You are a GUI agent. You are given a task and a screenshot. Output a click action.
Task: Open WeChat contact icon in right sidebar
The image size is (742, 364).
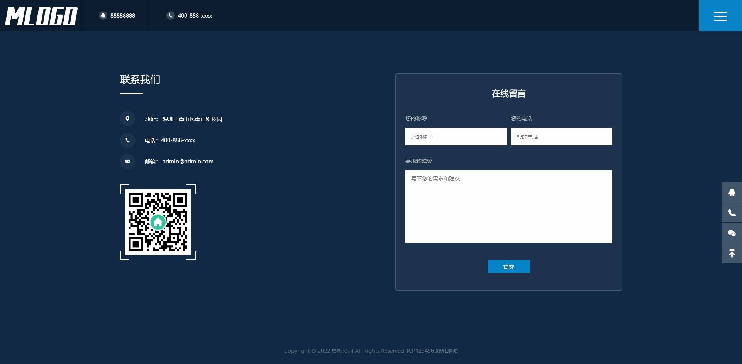click(732, 233)
